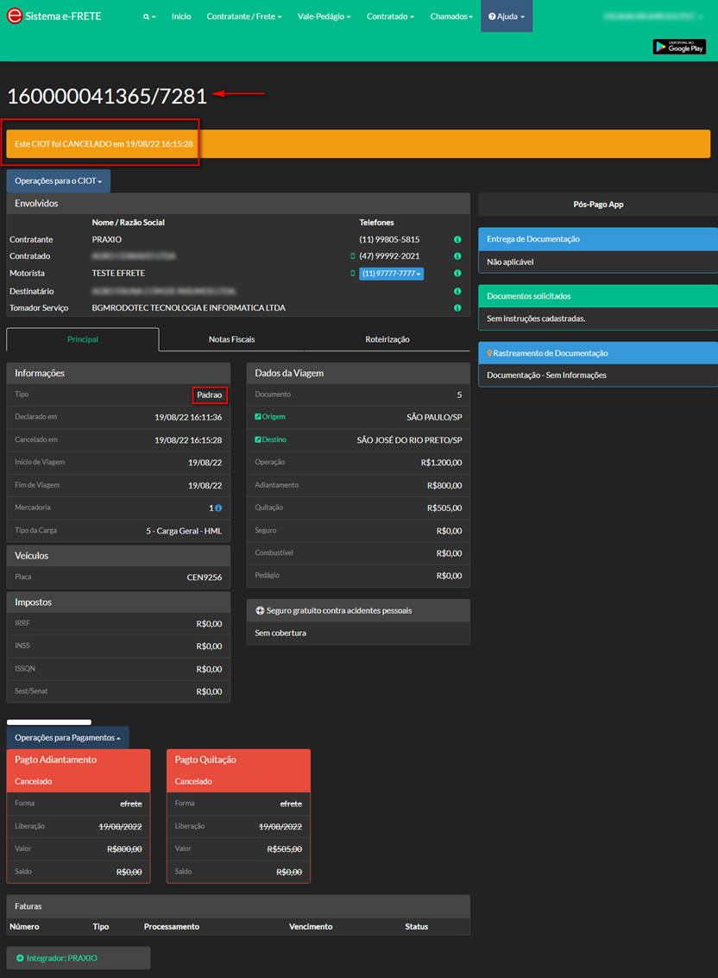Viewport: 718px width, 978px height.
Task: Click the Operação value R$1.200,00
Action: pos(442,463)
